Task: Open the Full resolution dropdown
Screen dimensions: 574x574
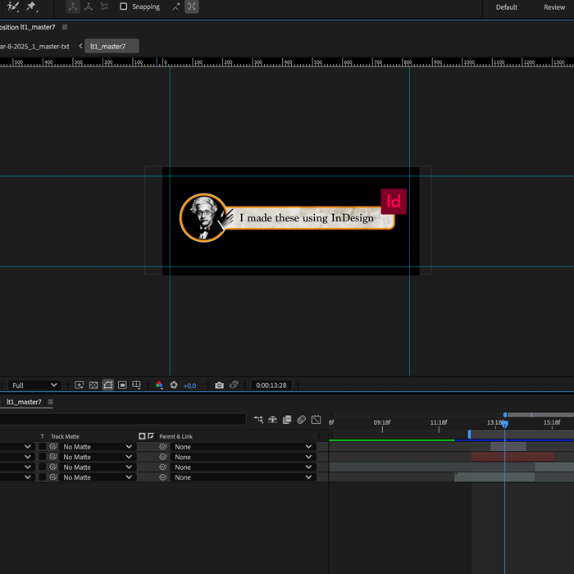Action: 34,385
